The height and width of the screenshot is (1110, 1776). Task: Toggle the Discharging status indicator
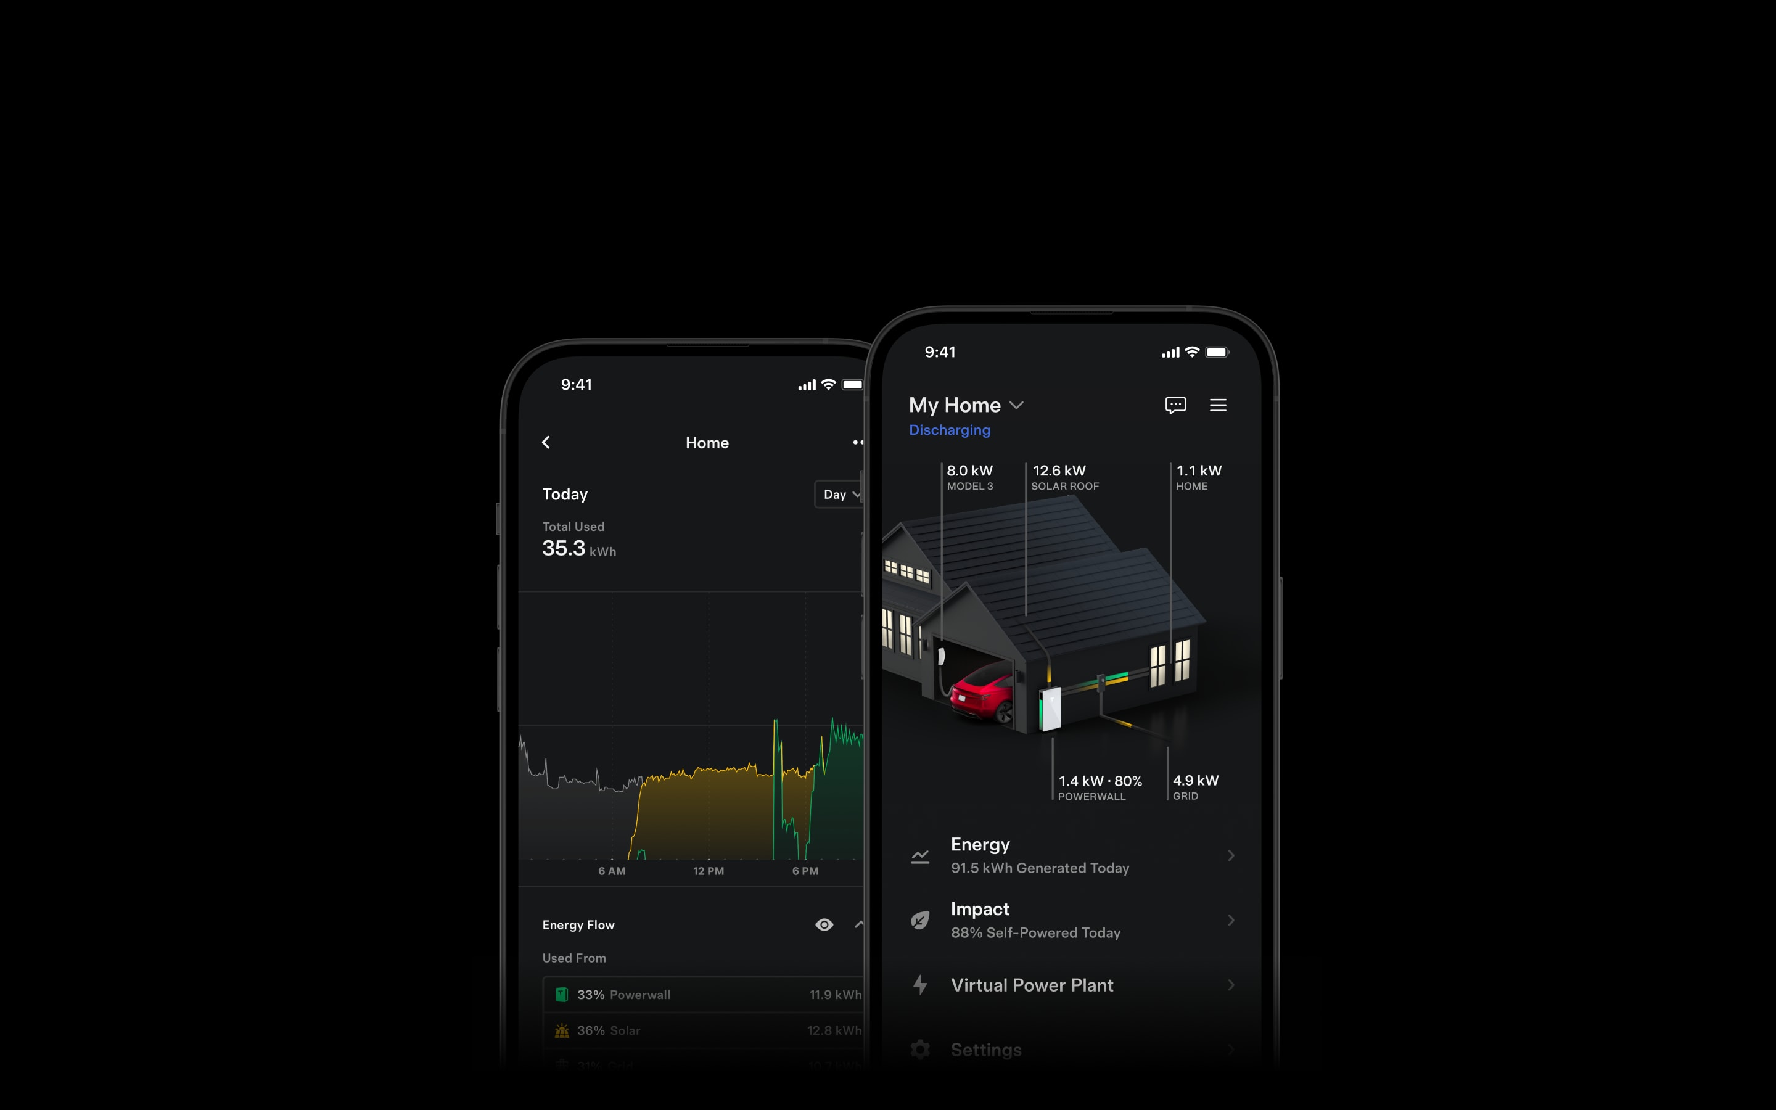(948, 430)
